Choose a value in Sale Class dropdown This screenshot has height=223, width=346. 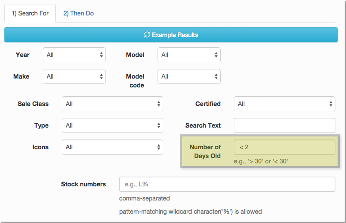pos(112,104)
